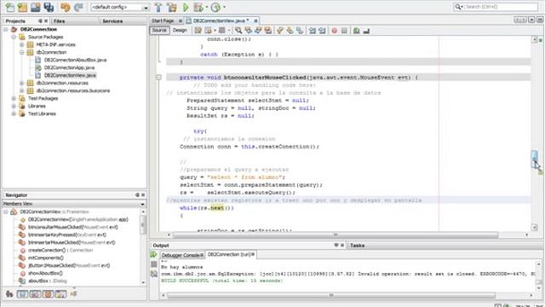Click the magnifier Find Selection icon in editor toolbar
Image resolution: width=545 pixels, height=307 pixels.
tap(238, 31)
